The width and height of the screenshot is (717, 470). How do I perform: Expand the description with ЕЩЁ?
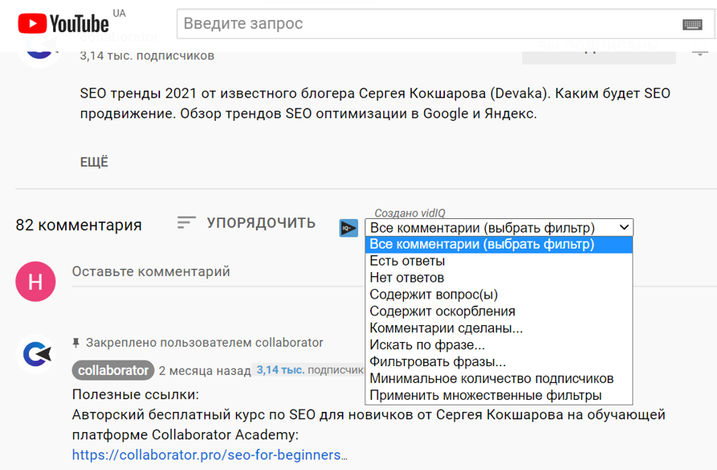click(x=94, y=161)
